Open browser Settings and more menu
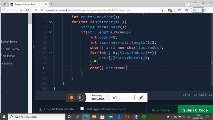Screen dimensions: 213x120 [x=210, y=10]
